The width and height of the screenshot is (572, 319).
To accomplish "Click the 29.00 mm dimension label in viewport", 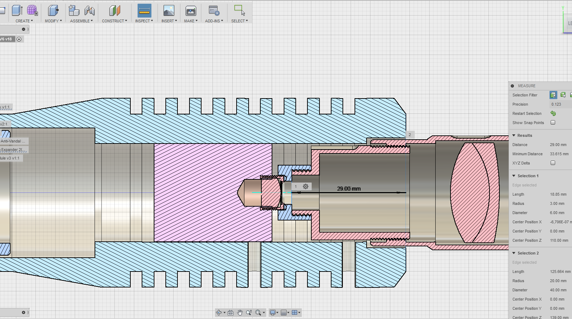I will (349, 189).
